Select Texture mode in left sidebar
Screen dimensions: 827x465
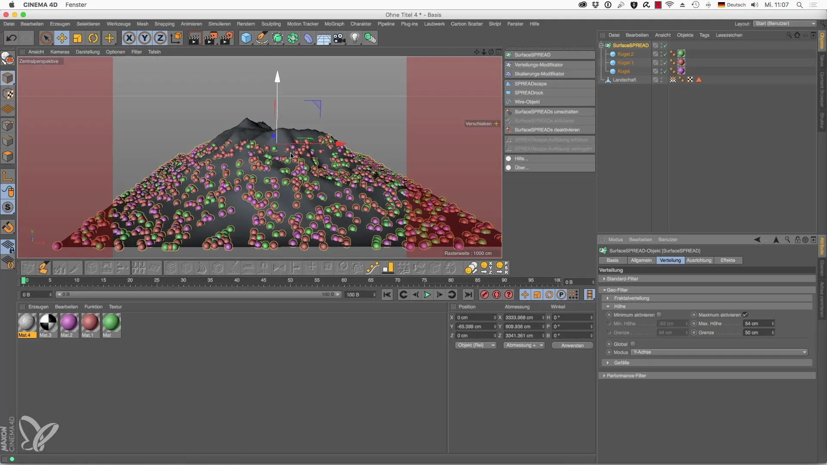[8, 94]
